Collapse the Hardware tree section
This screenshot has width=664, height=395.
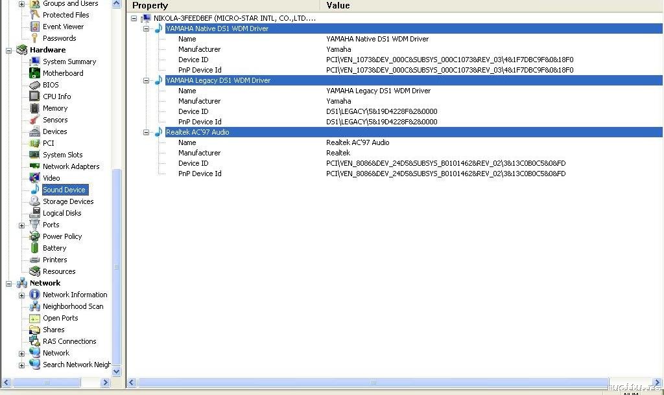8,51
